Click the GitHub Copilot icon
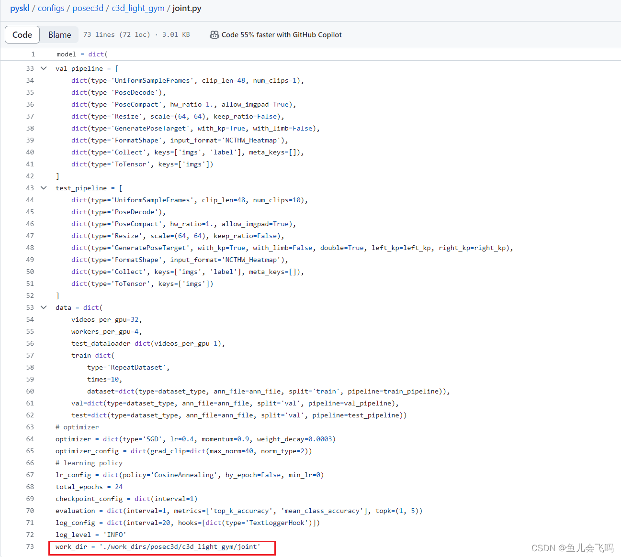Screen dimensions: 621x557 pos(215,34)
